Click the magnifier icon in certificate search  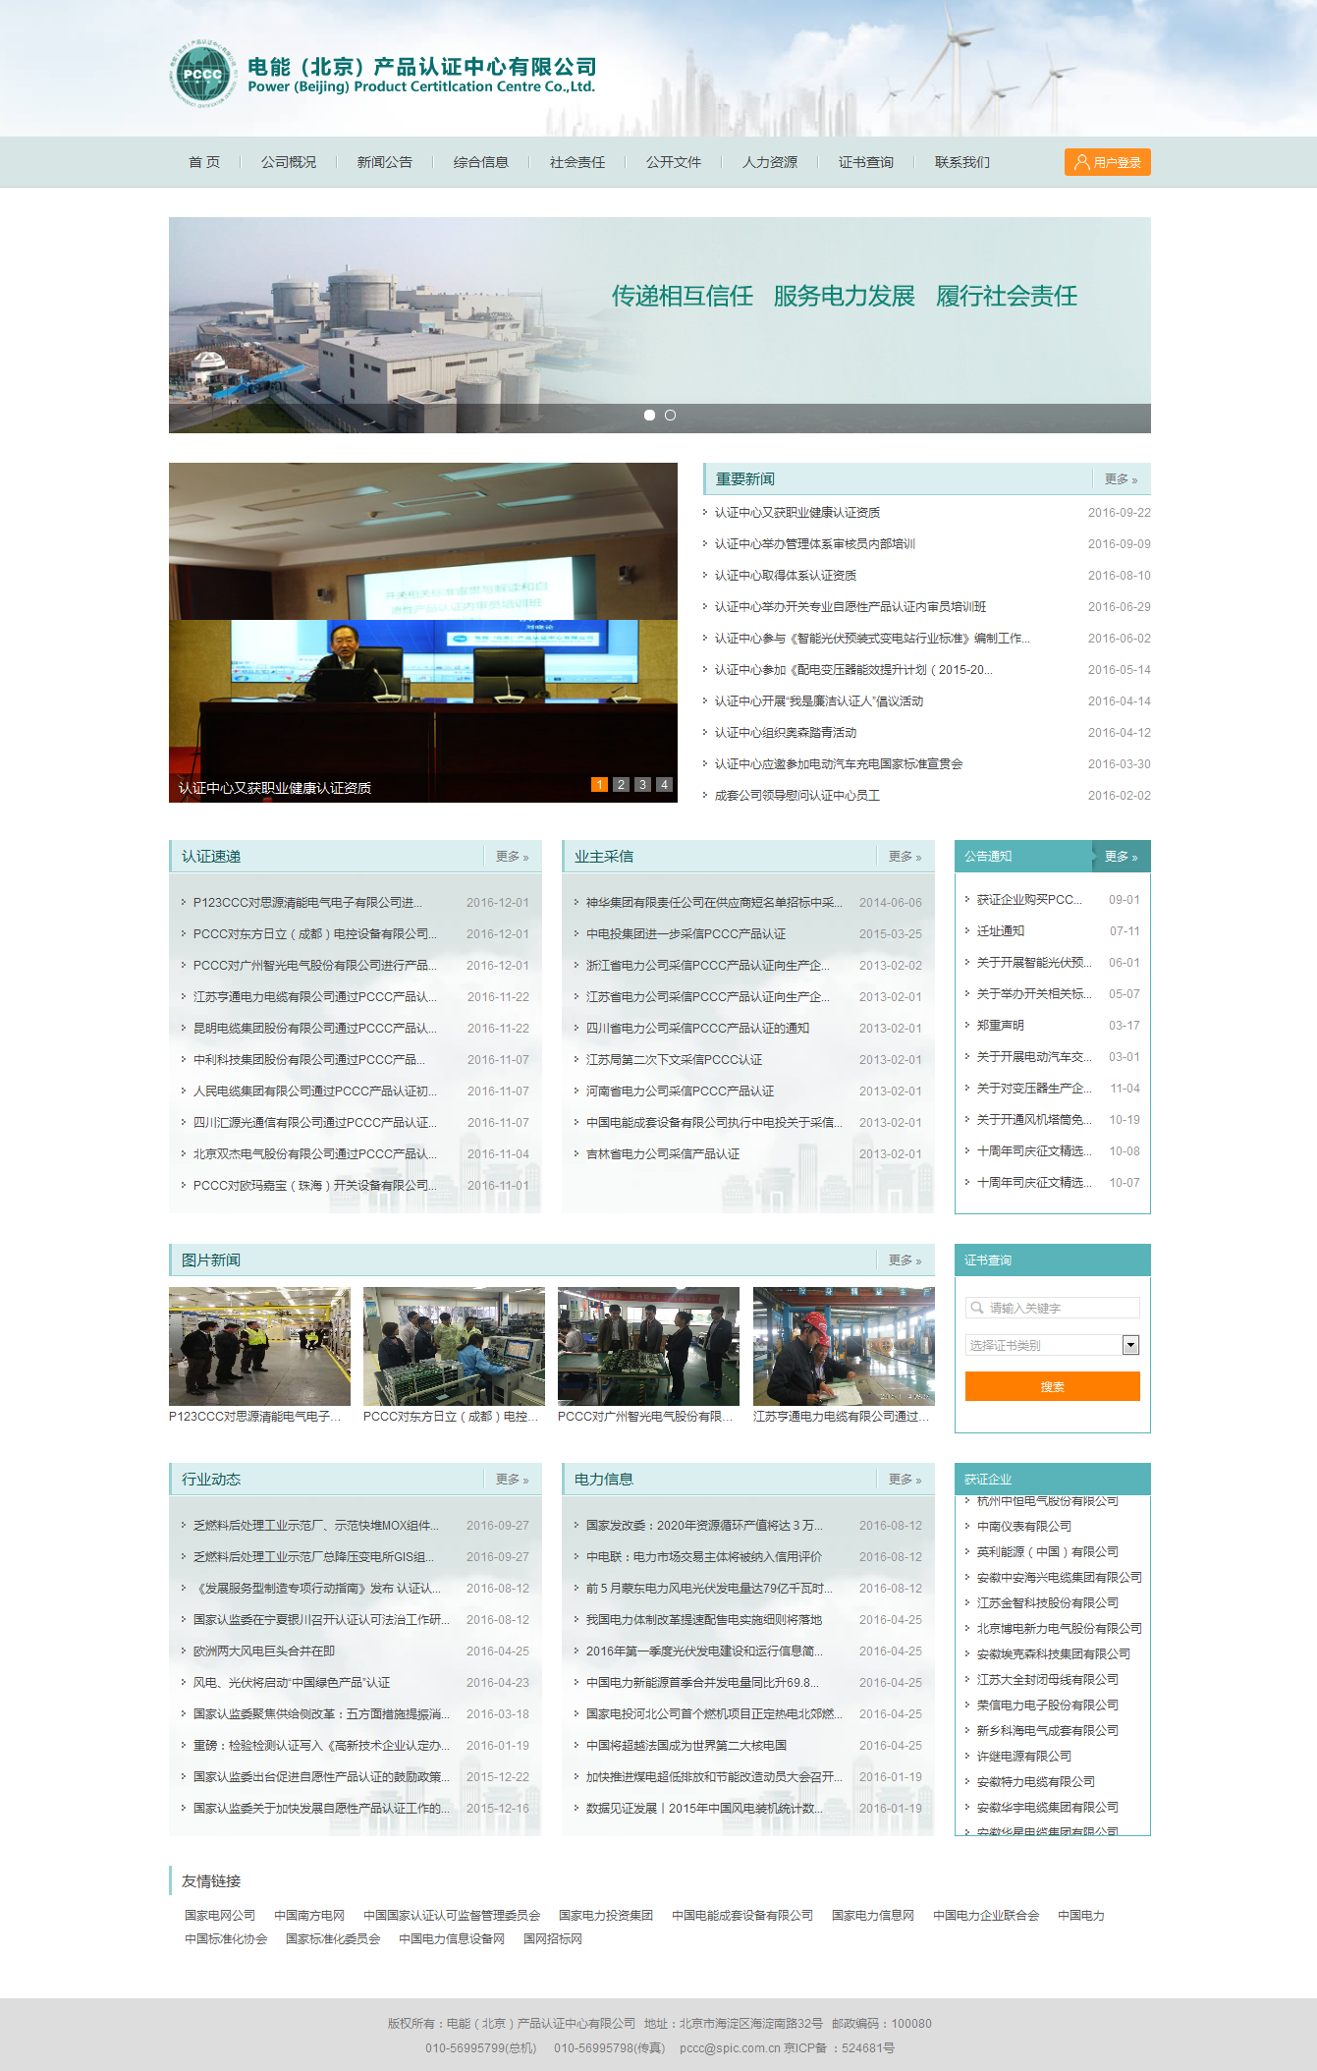click(x=977, y=1308)
